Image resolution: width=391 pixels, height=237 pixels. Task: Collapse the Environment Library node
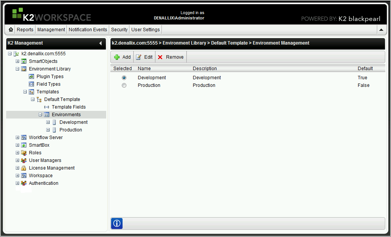17,69
